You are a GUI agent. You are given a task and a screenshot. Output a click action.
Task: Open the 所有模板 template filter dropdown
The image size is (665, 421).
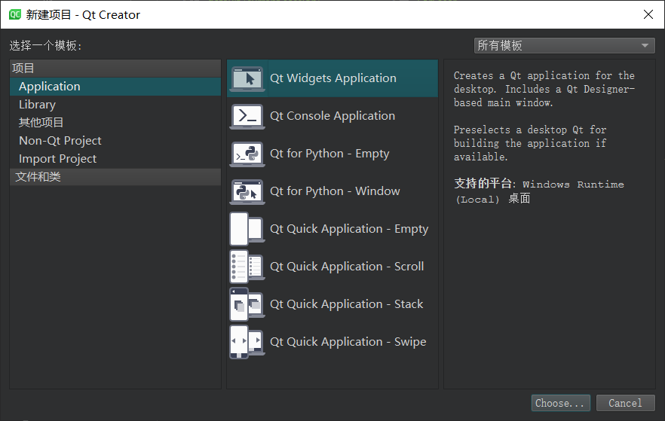(x=565, y=45)
